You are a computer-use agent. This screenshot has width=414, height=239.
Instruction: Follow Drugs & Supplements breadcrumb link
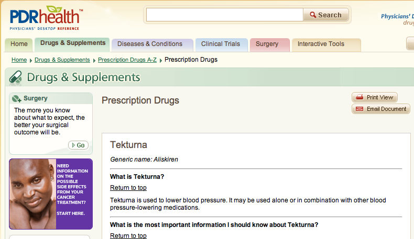[x=62, y=60]
